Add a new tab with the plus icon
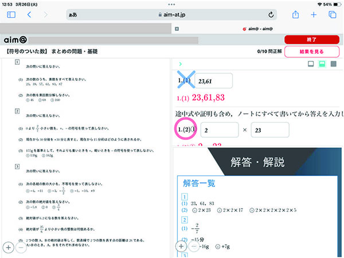The height and width of the screenshot is (258, 344). [314, 15]
